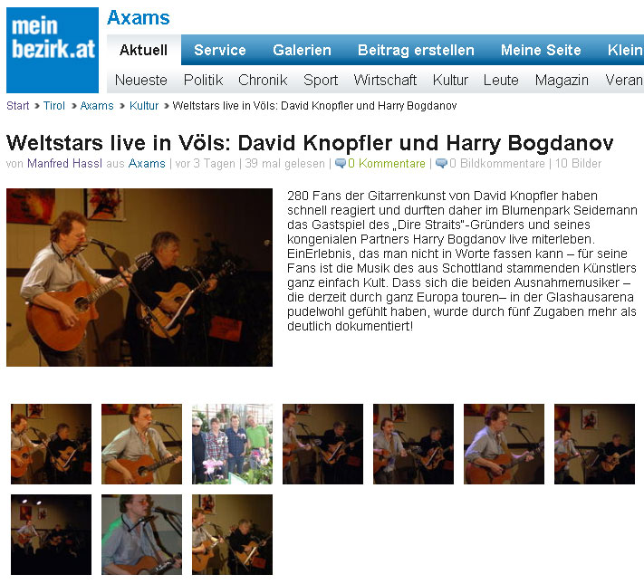The image size is (644, 584).
Task: Switch to the Galerien tab
Action: tap(302, 50)
